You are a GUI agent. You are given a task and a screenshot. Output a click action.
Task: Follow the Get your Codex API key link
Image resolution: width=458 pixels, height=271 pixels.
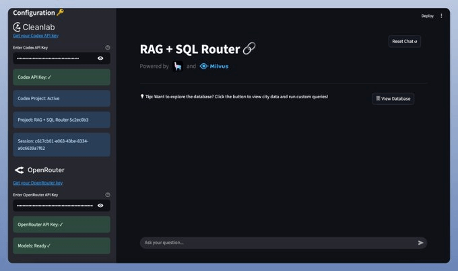click(x=36, y=36)
